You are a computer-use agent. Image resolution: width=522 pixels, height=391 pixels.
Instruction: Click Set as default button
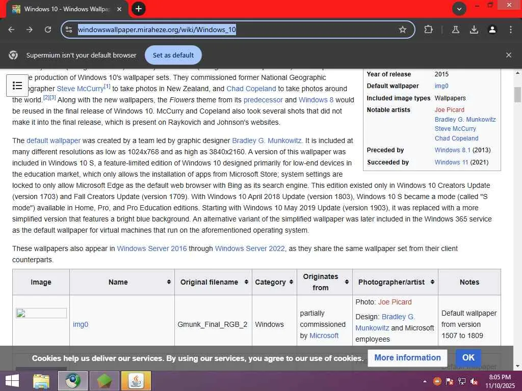click(x=173, y=55)
